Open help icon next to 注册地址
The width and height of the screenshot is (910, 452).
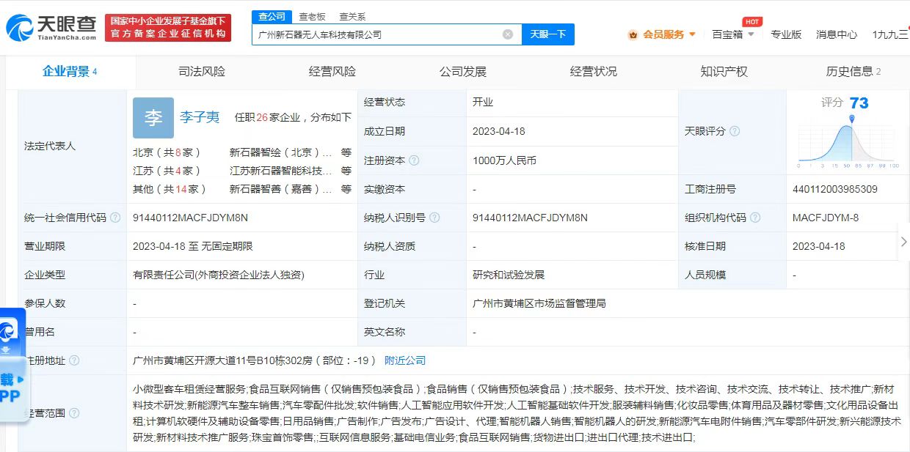click(74, 360)
